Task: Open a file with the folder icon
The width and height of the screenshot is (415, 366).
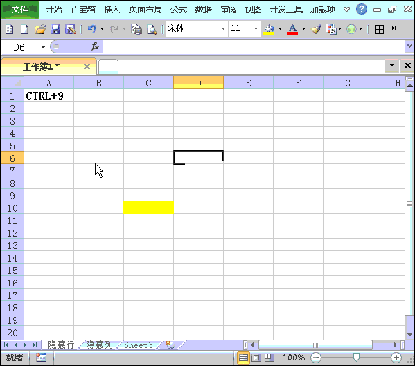Action: point(40,29)
